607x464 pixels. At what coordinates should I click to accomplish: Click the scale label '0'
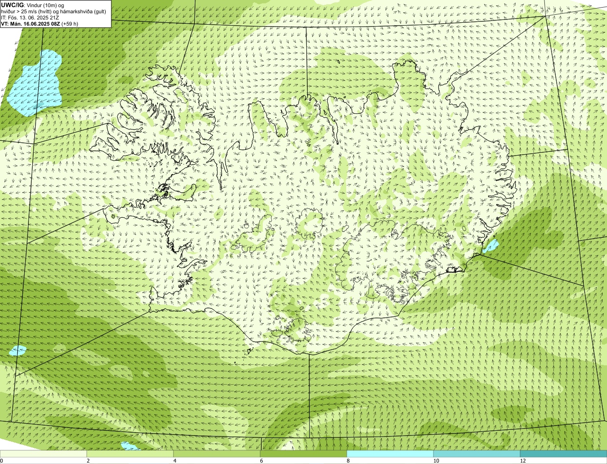click(x=1, y=461)
